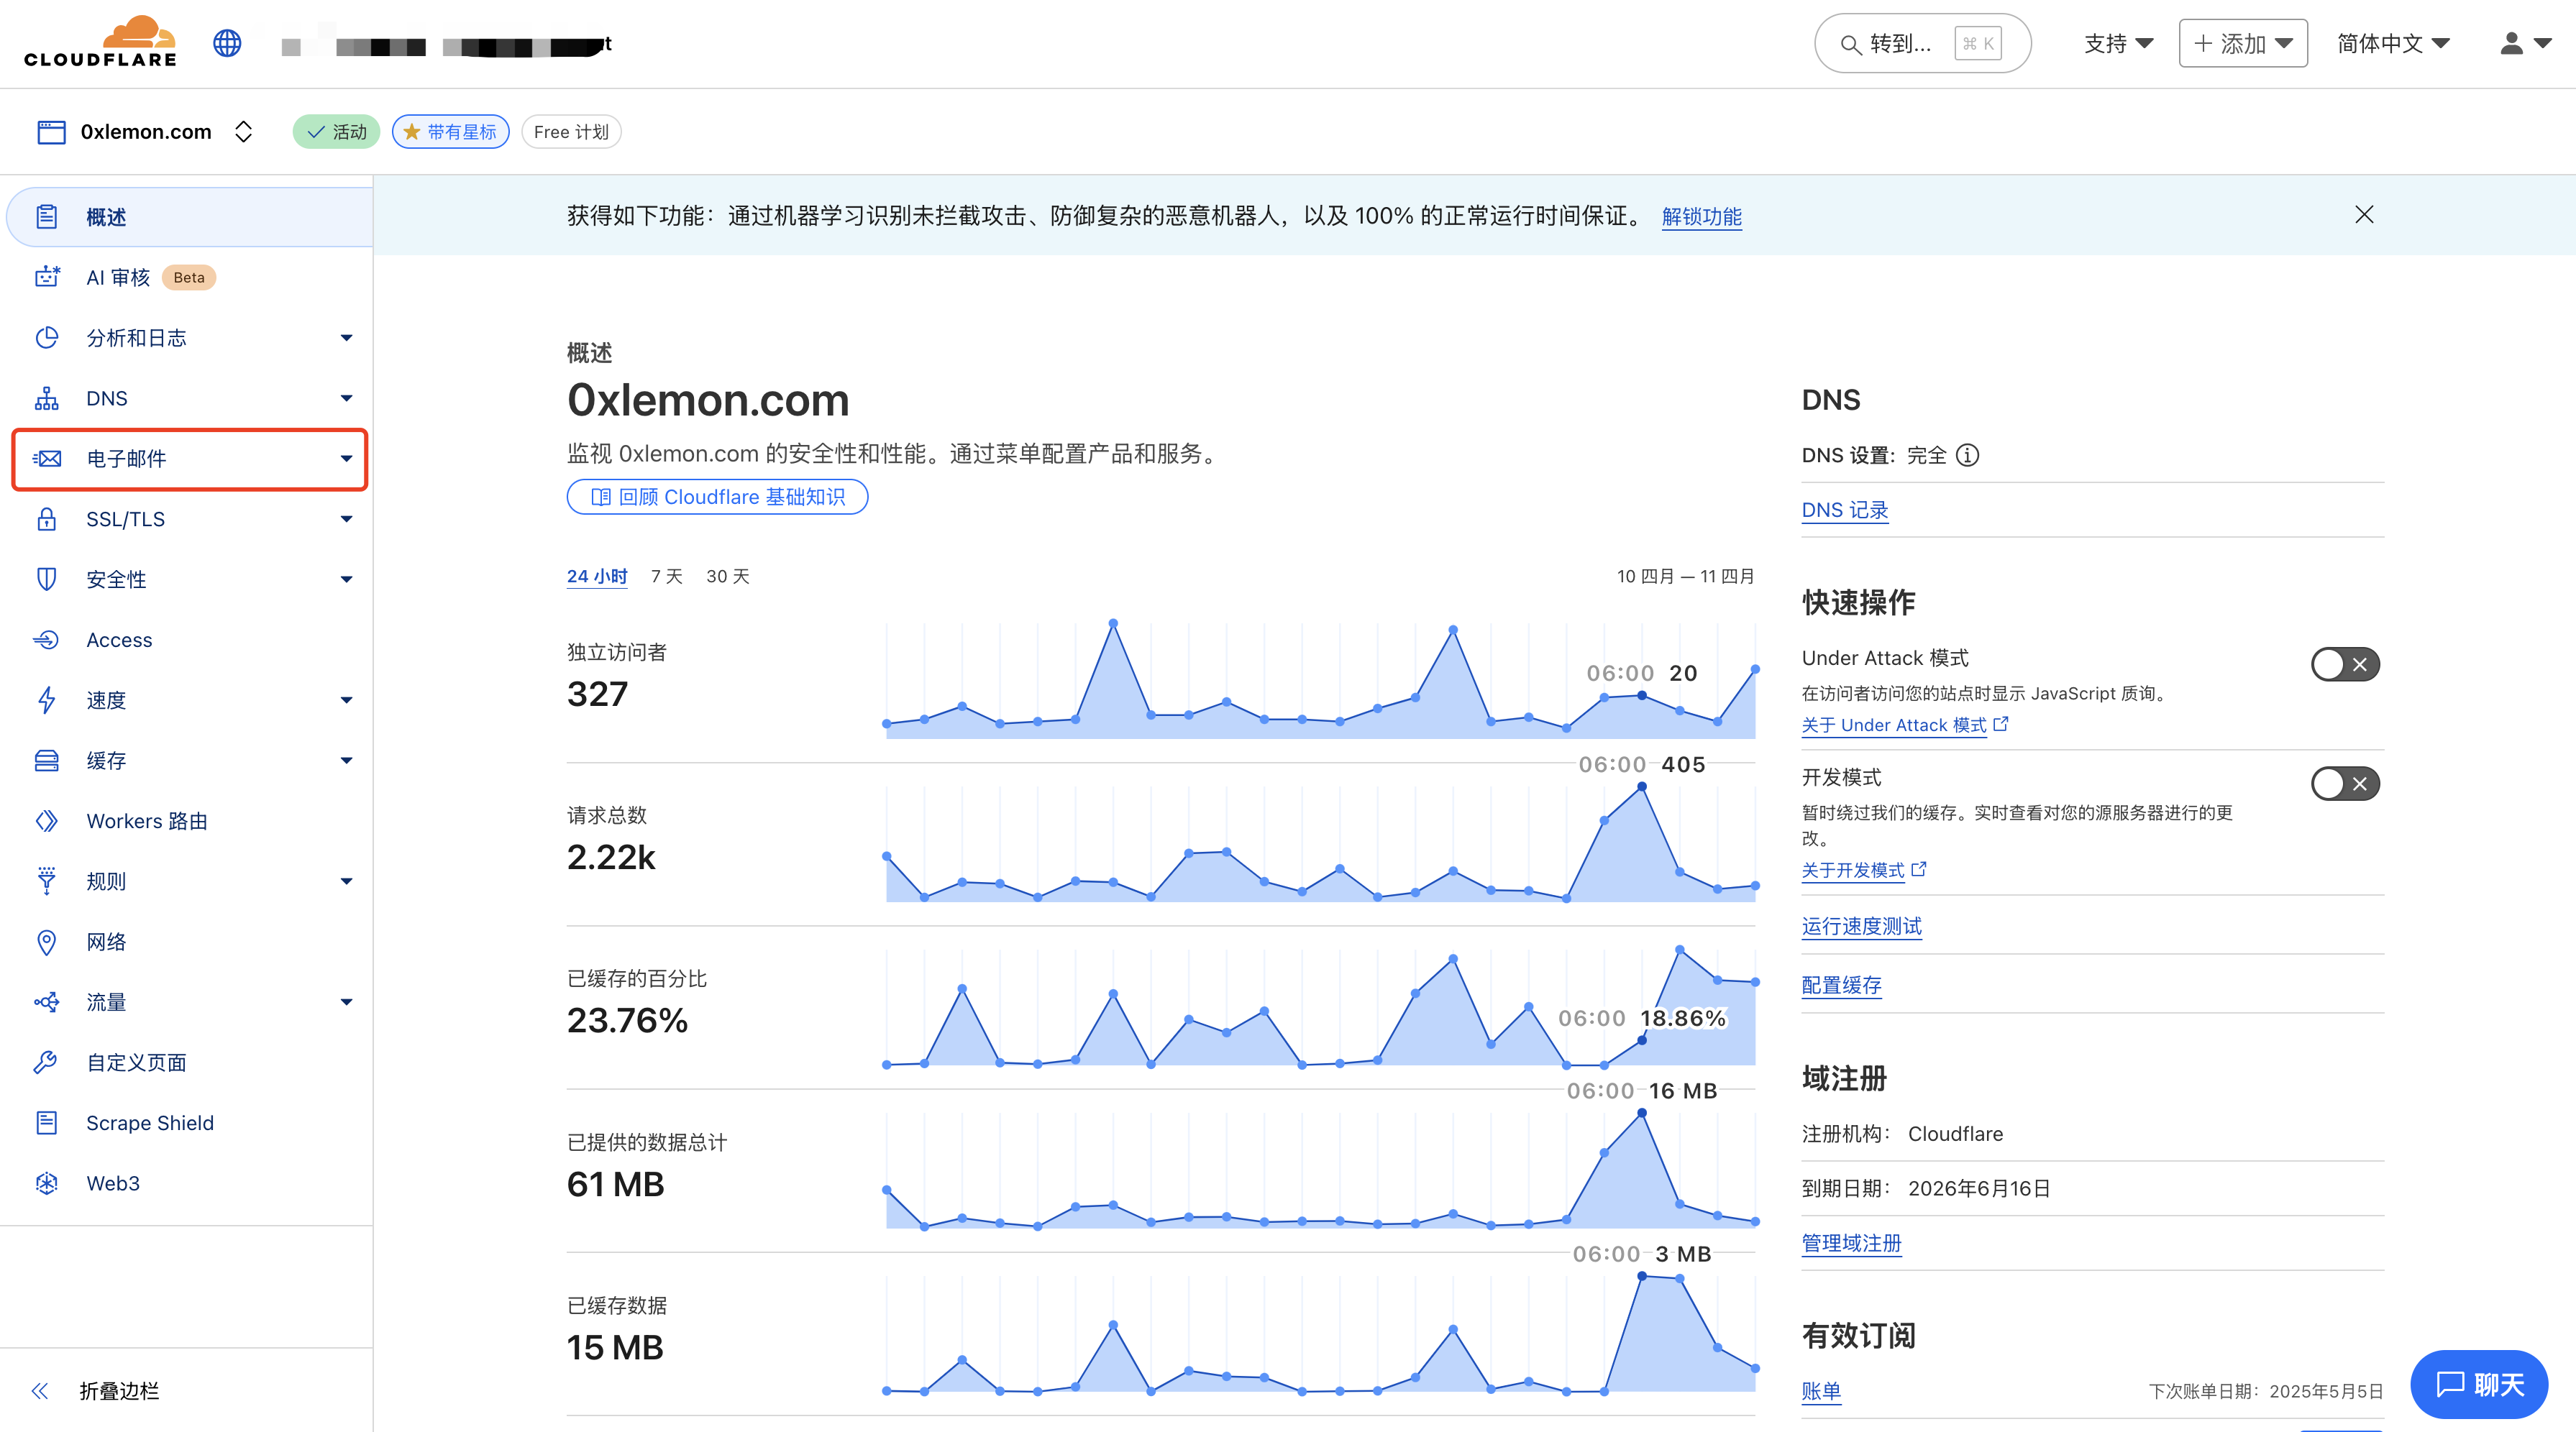This screenshot has width=2576, height=1432.
Task: Click the collapse sidebar double-chevron icon
Action: [x=40, y=1390]
